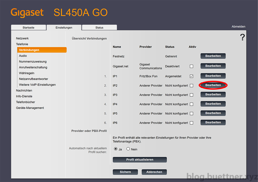The height and width of the screenshot is (182, 258).
Task: Click Bearbeiten for the IP2 connection
Action: click(x=213, y=85)
